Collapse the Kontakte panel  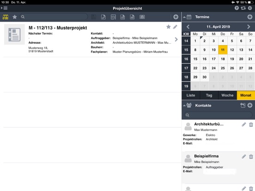pos(184,106)
